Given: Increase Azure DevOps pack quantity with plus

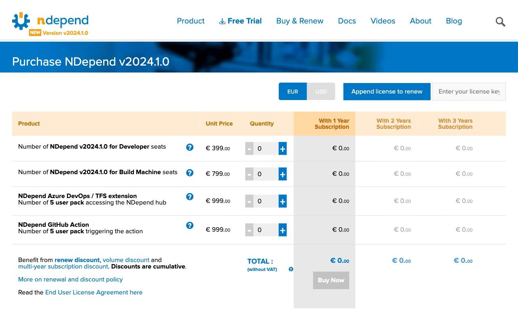Looking at the screenshot, I should 282,201.
